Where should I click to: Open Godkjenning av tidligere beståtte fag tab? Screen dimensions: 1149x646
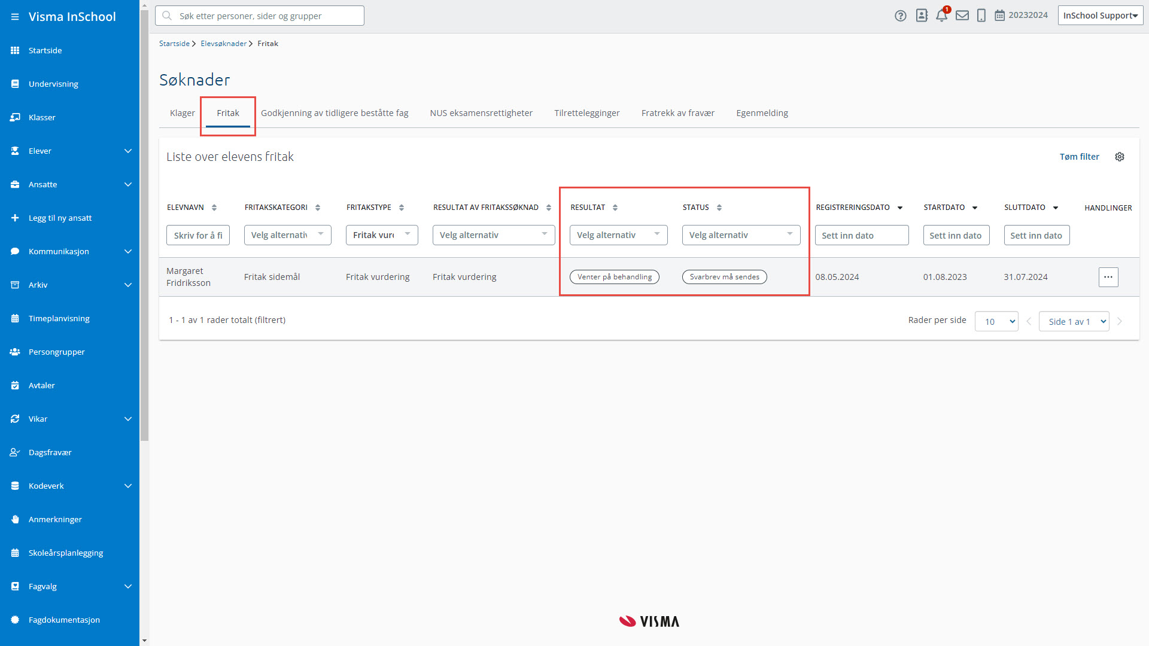click(x=335, y=113)
